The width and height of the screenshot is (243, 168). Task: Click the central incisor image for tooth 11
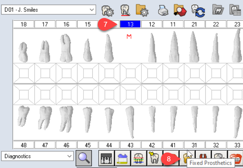(174, 47)
